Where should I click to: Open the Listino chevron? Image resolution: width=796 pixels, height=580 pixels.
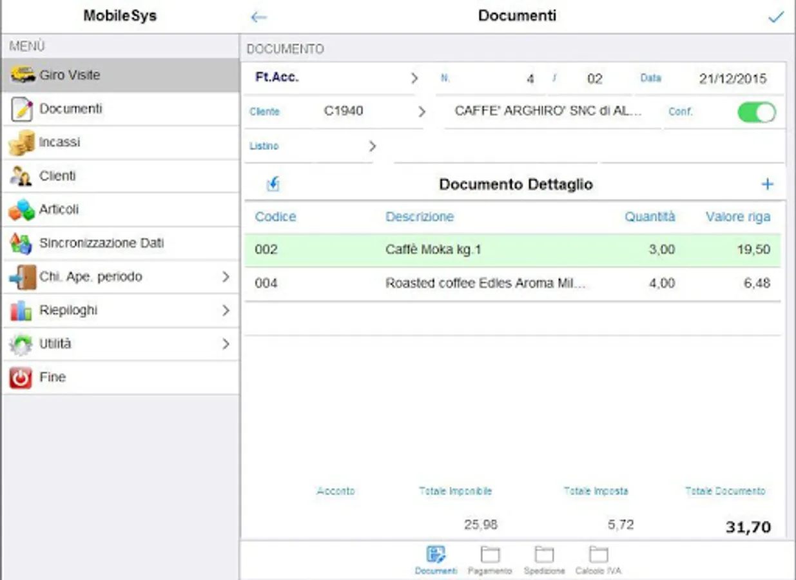372,146
